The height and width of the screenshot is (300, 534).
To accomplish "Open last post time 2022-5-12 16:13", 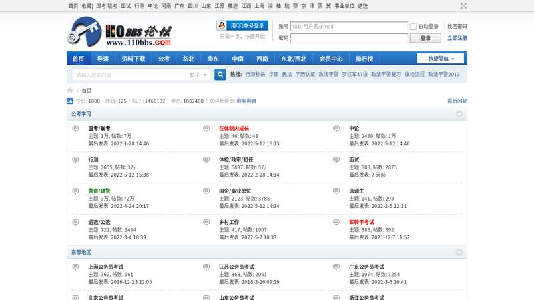I will pos(260,143).
